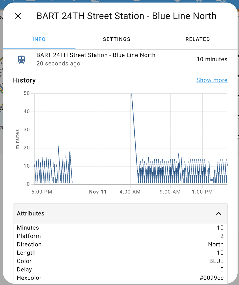Close the BART station info dialog
This screenshot has width=239, height=285.
(18, 16)
